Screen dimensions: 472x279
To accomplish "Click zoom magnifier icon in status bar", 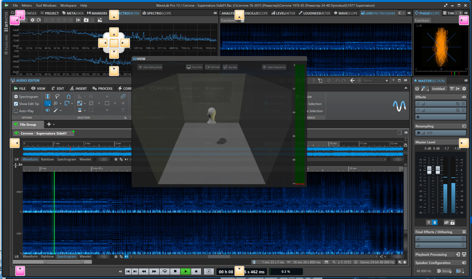I will 334,262.
